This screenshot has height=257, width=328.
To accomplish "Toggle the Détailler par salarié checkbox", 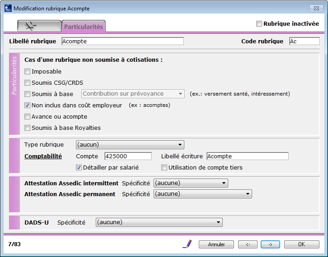I will [x=79, y=168].
